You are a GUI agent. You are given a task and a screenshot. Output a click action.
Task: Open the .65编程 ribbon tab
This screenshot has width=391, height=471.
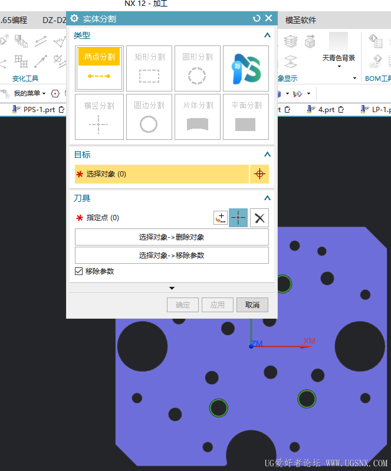[14, 20]
